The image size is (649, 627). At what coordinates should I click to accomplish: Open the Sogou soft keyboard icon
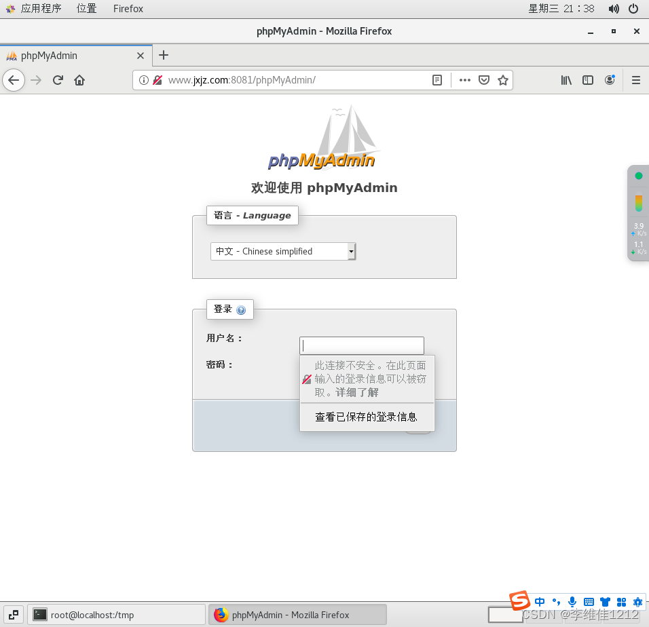point(589,602)
